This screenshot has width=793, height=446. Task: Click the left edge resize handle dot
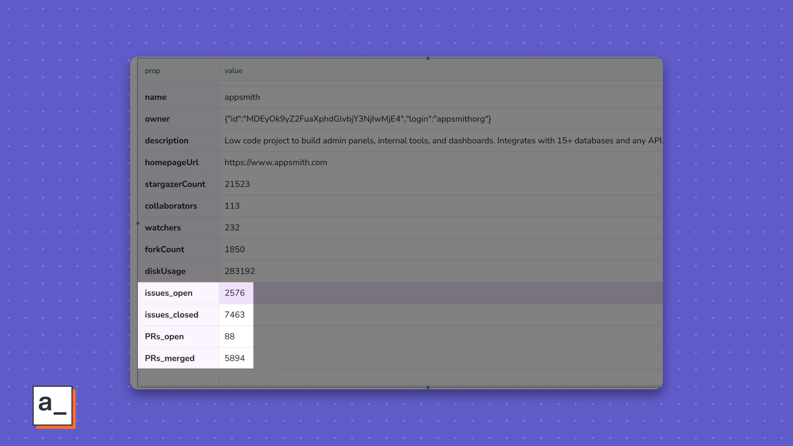[138, 223]
